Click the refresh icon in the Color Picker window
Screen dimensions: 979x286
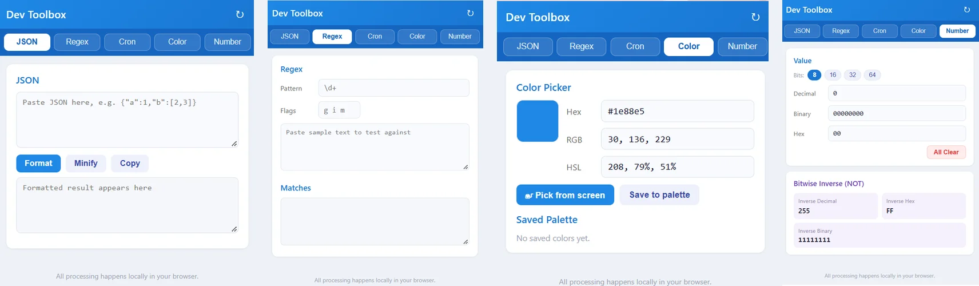(755, 17)
